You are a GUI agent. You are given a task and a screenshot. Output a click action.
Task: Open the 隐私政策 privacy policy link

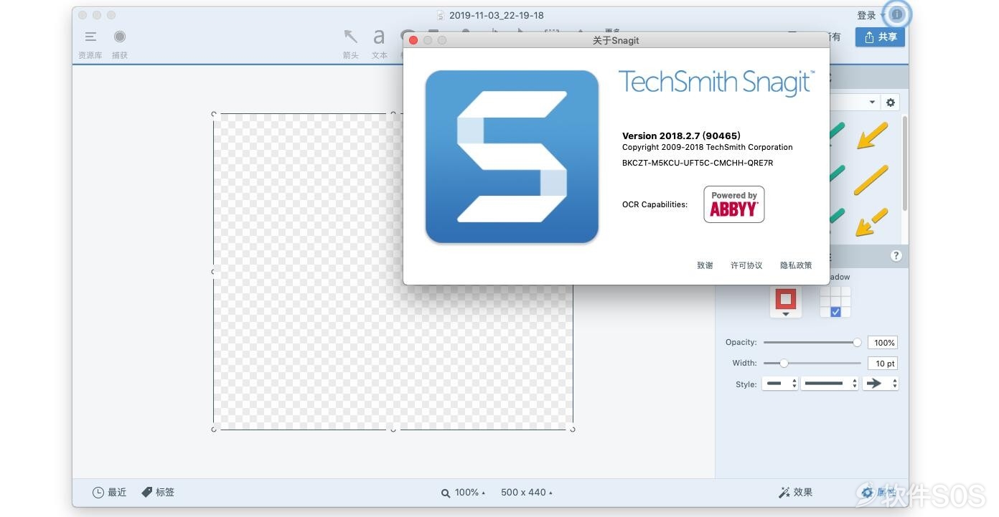[796, 265]
